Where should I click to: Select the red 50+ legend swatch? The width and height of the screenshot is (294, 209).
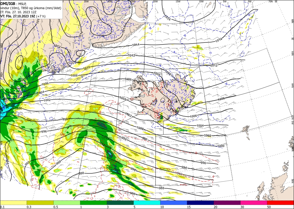click(280, 203)
